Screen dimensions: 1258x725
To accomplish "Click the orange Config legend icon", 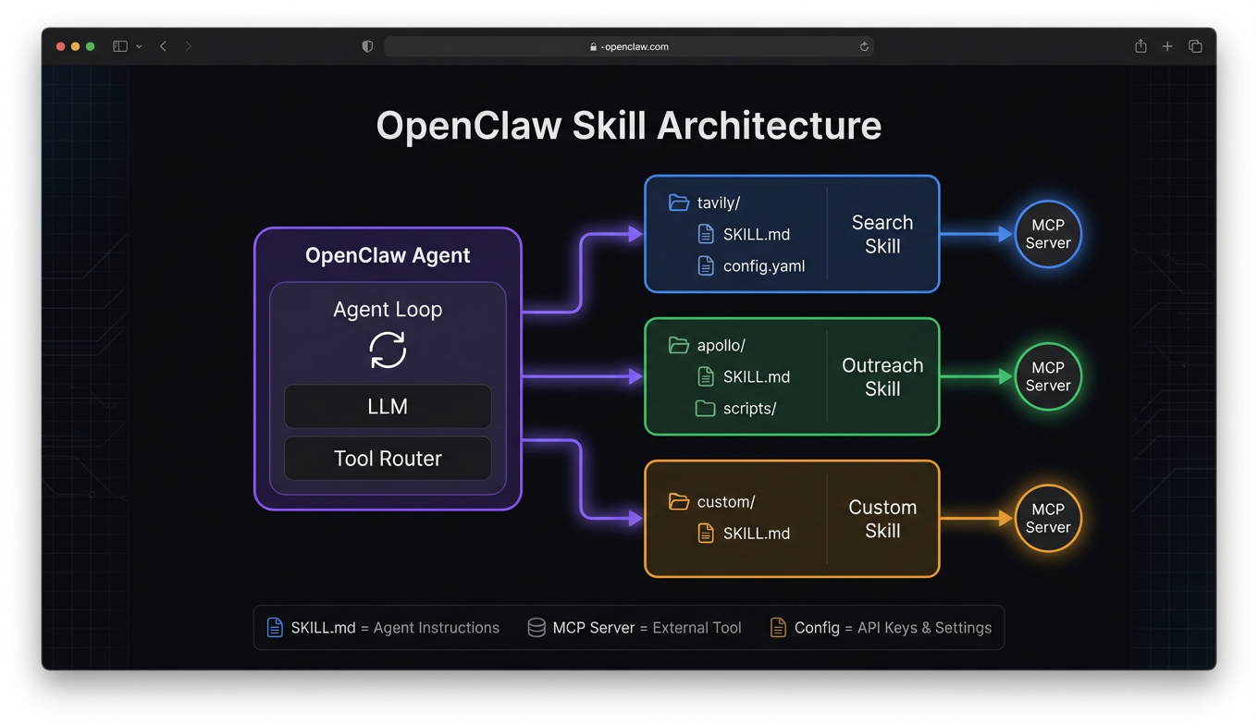I will [778, 628].
